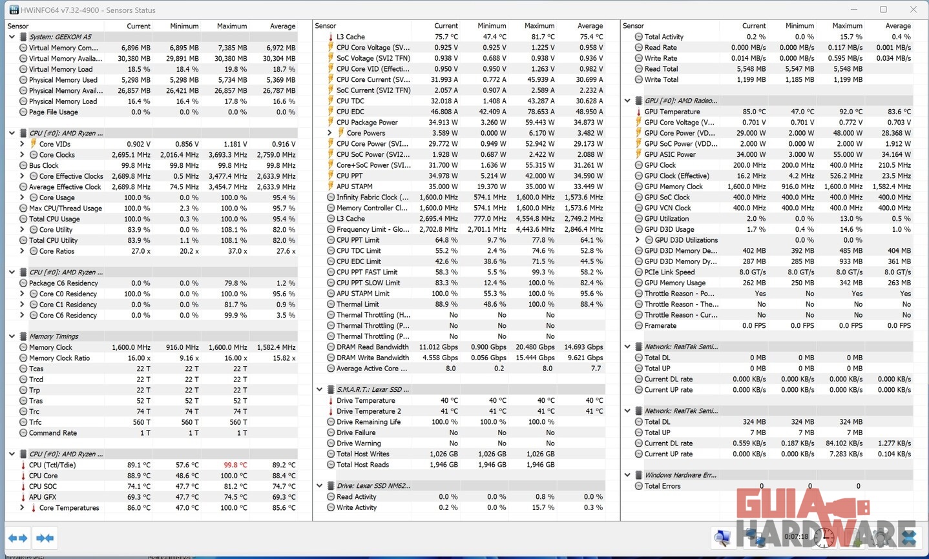Click circle icon beside Page File Usage
The height and width of the screenshot is (559, 929).
(x=23, y=112)
